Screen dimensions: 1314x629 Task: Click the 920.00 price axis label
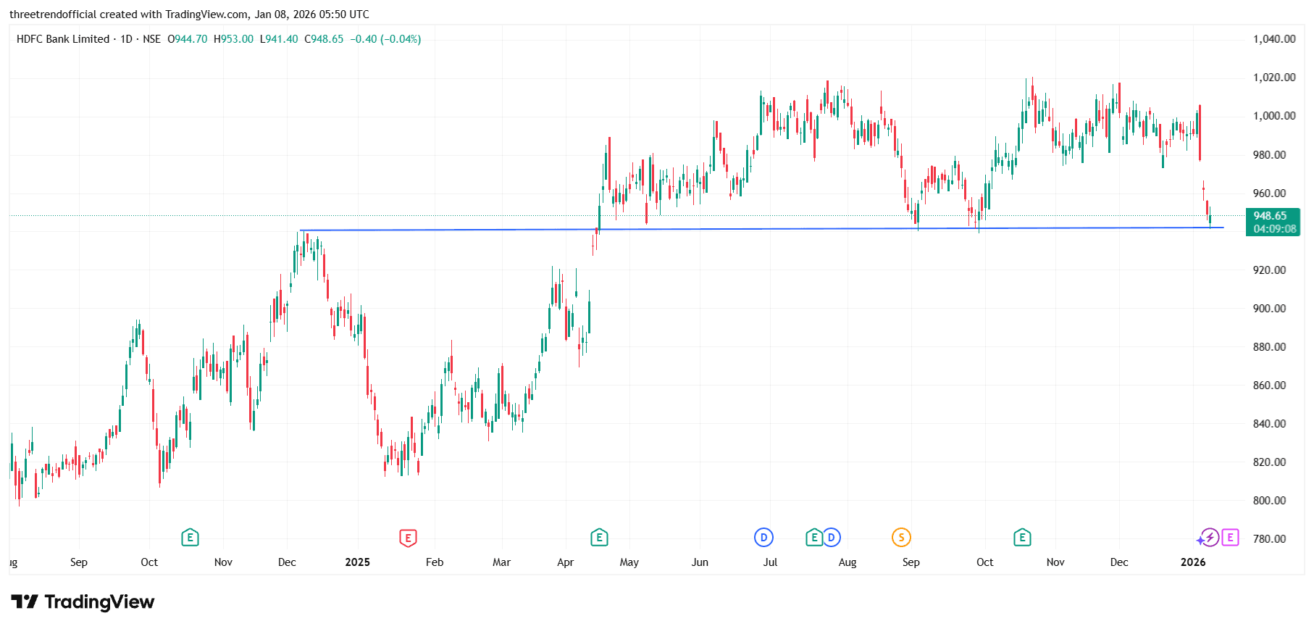coord(1270,270)
